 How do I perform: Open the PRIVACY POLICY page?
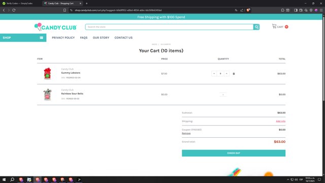(x=63, y=38)
